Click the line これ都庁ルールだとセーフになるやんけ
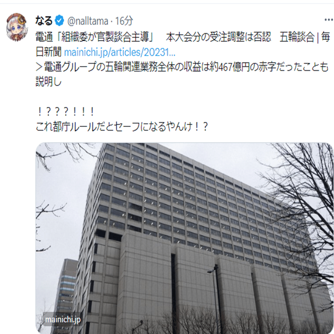This screenshot has height=334, width=334. click(x=121, y=126)
